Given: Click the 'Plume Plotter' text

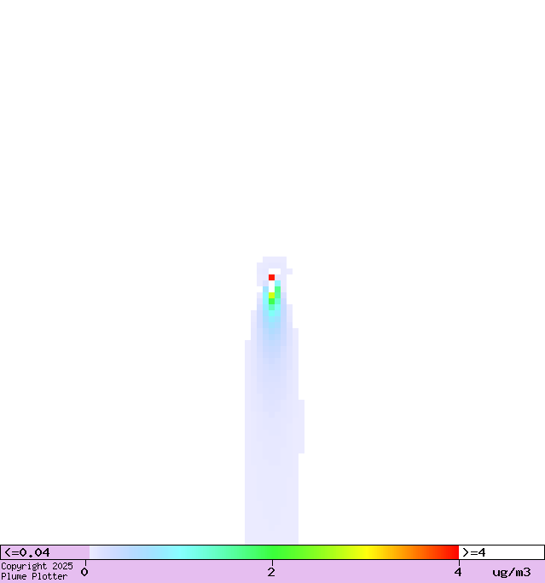Looking at the screenshot, I should pos(34,576).
